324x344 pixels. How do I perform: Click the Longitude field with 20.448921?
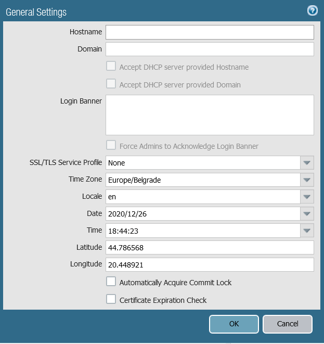point(210,264)
